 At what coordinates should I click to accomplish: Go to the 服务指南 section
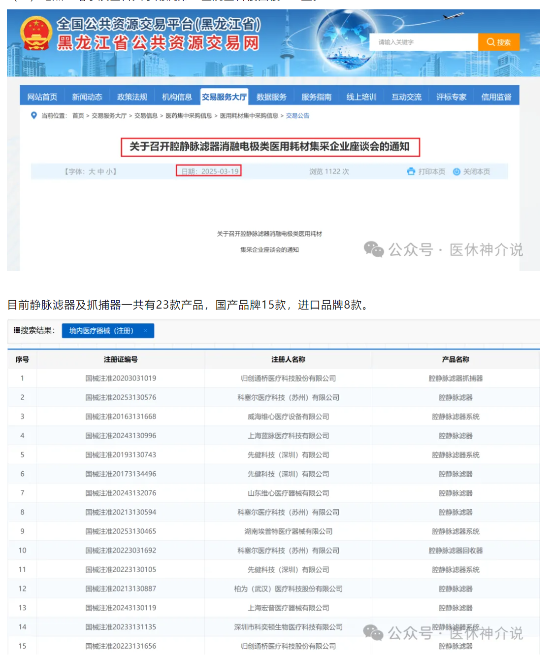(317, 97)
